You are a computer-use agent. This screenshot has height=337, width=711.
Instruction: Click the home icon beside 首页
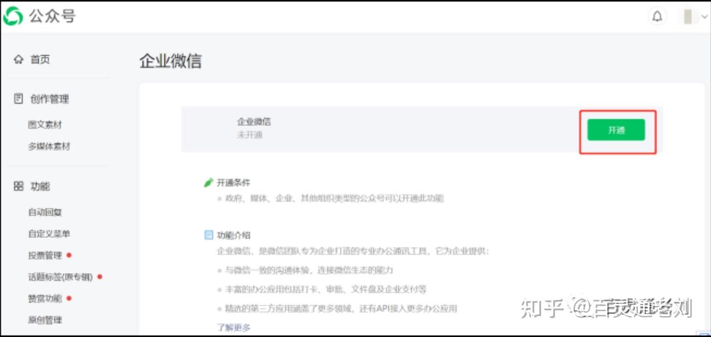(x=19, y=59)
